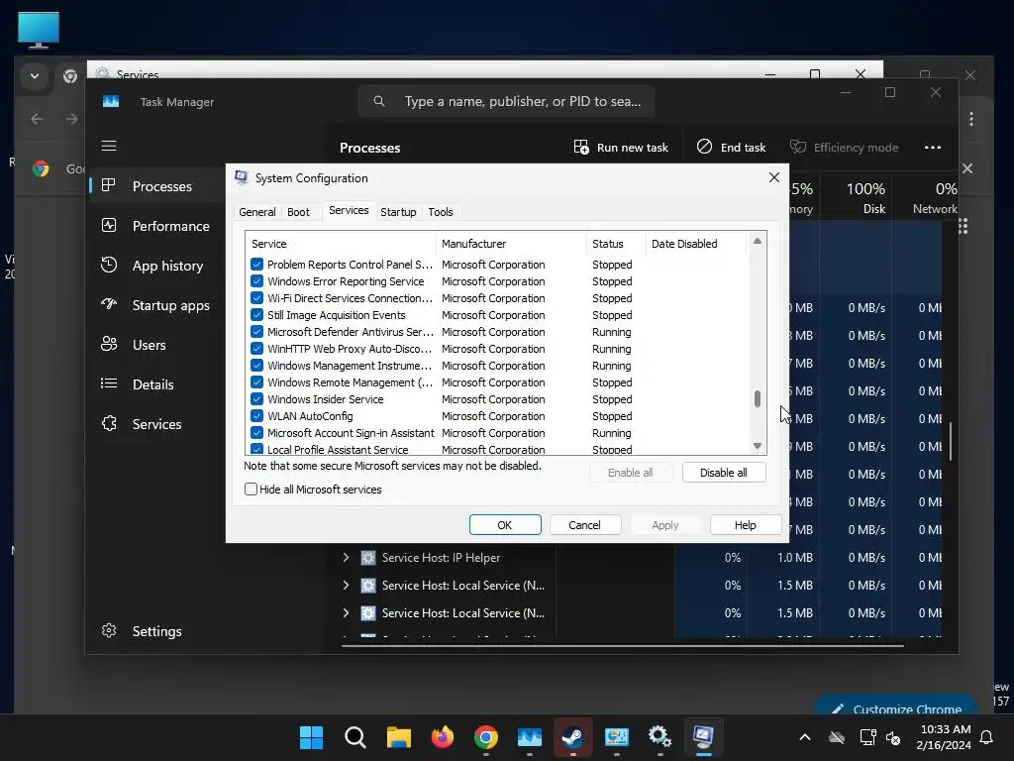Expand first Service Host: Local Service row

[346, 585]
